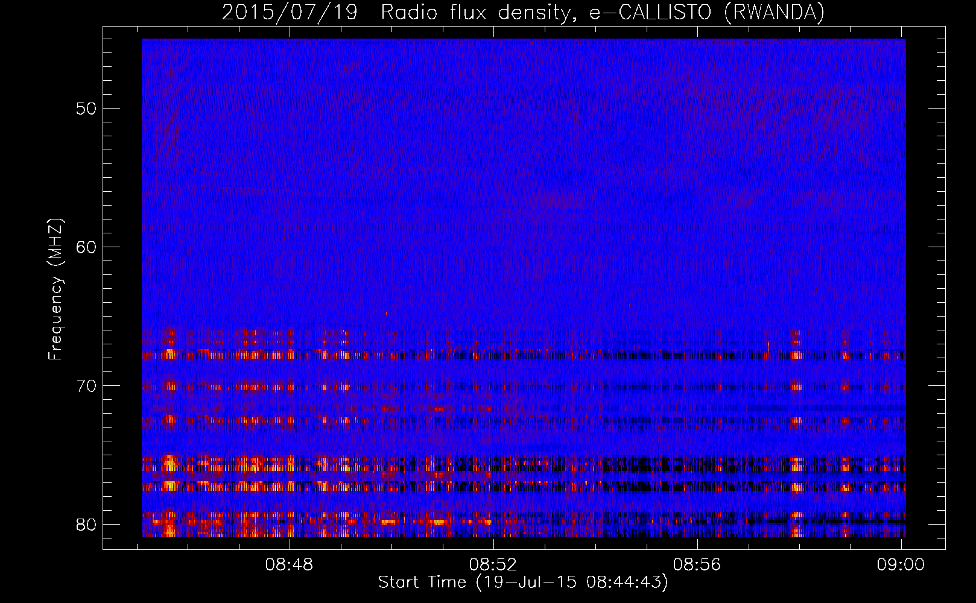976x603 pixels.
Task: Click the "09:00" time tick label
Action: pyautogui.click(x=901, y=565)
